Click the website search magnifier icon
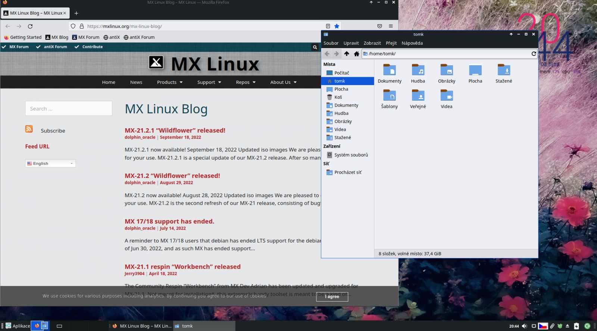597x331 pixels. pyautogui.click(x=315, y=47)
